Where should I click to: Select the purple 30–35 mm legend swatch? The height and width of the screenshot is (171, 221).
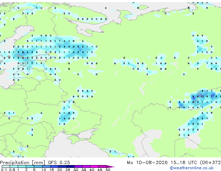pyautogui.click(x=78, y=166)
